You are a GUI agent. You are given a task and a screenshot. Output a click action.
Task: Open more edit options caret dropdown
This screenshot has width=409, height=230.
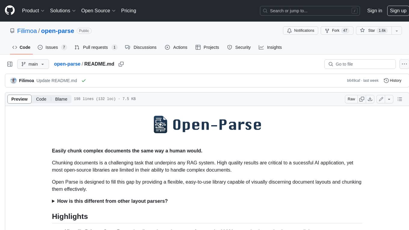pos(389,99)
